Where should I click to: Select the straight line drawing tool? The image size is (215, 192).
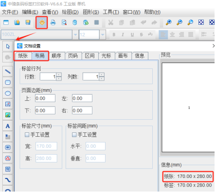click(x=8, y=71)
